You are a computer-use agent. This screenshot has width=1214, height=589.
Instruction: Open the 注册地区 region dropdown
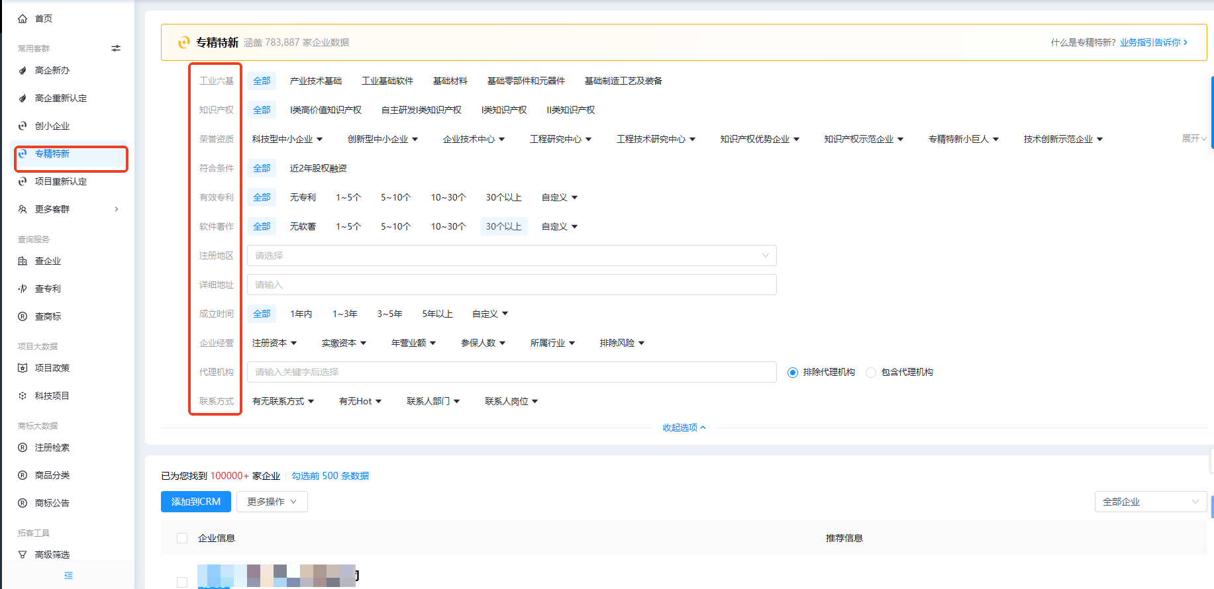[511, 255]
